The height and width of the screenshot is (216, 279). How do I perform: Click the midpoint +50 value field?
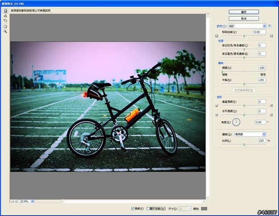262,80
